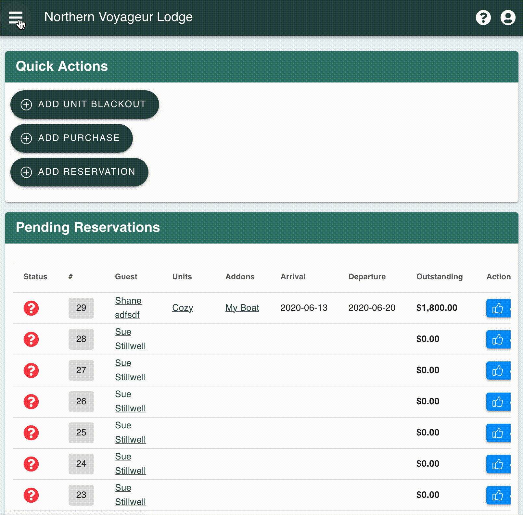Click the Add Unit Blackout button
523x515 pixels.
[84, 104]
